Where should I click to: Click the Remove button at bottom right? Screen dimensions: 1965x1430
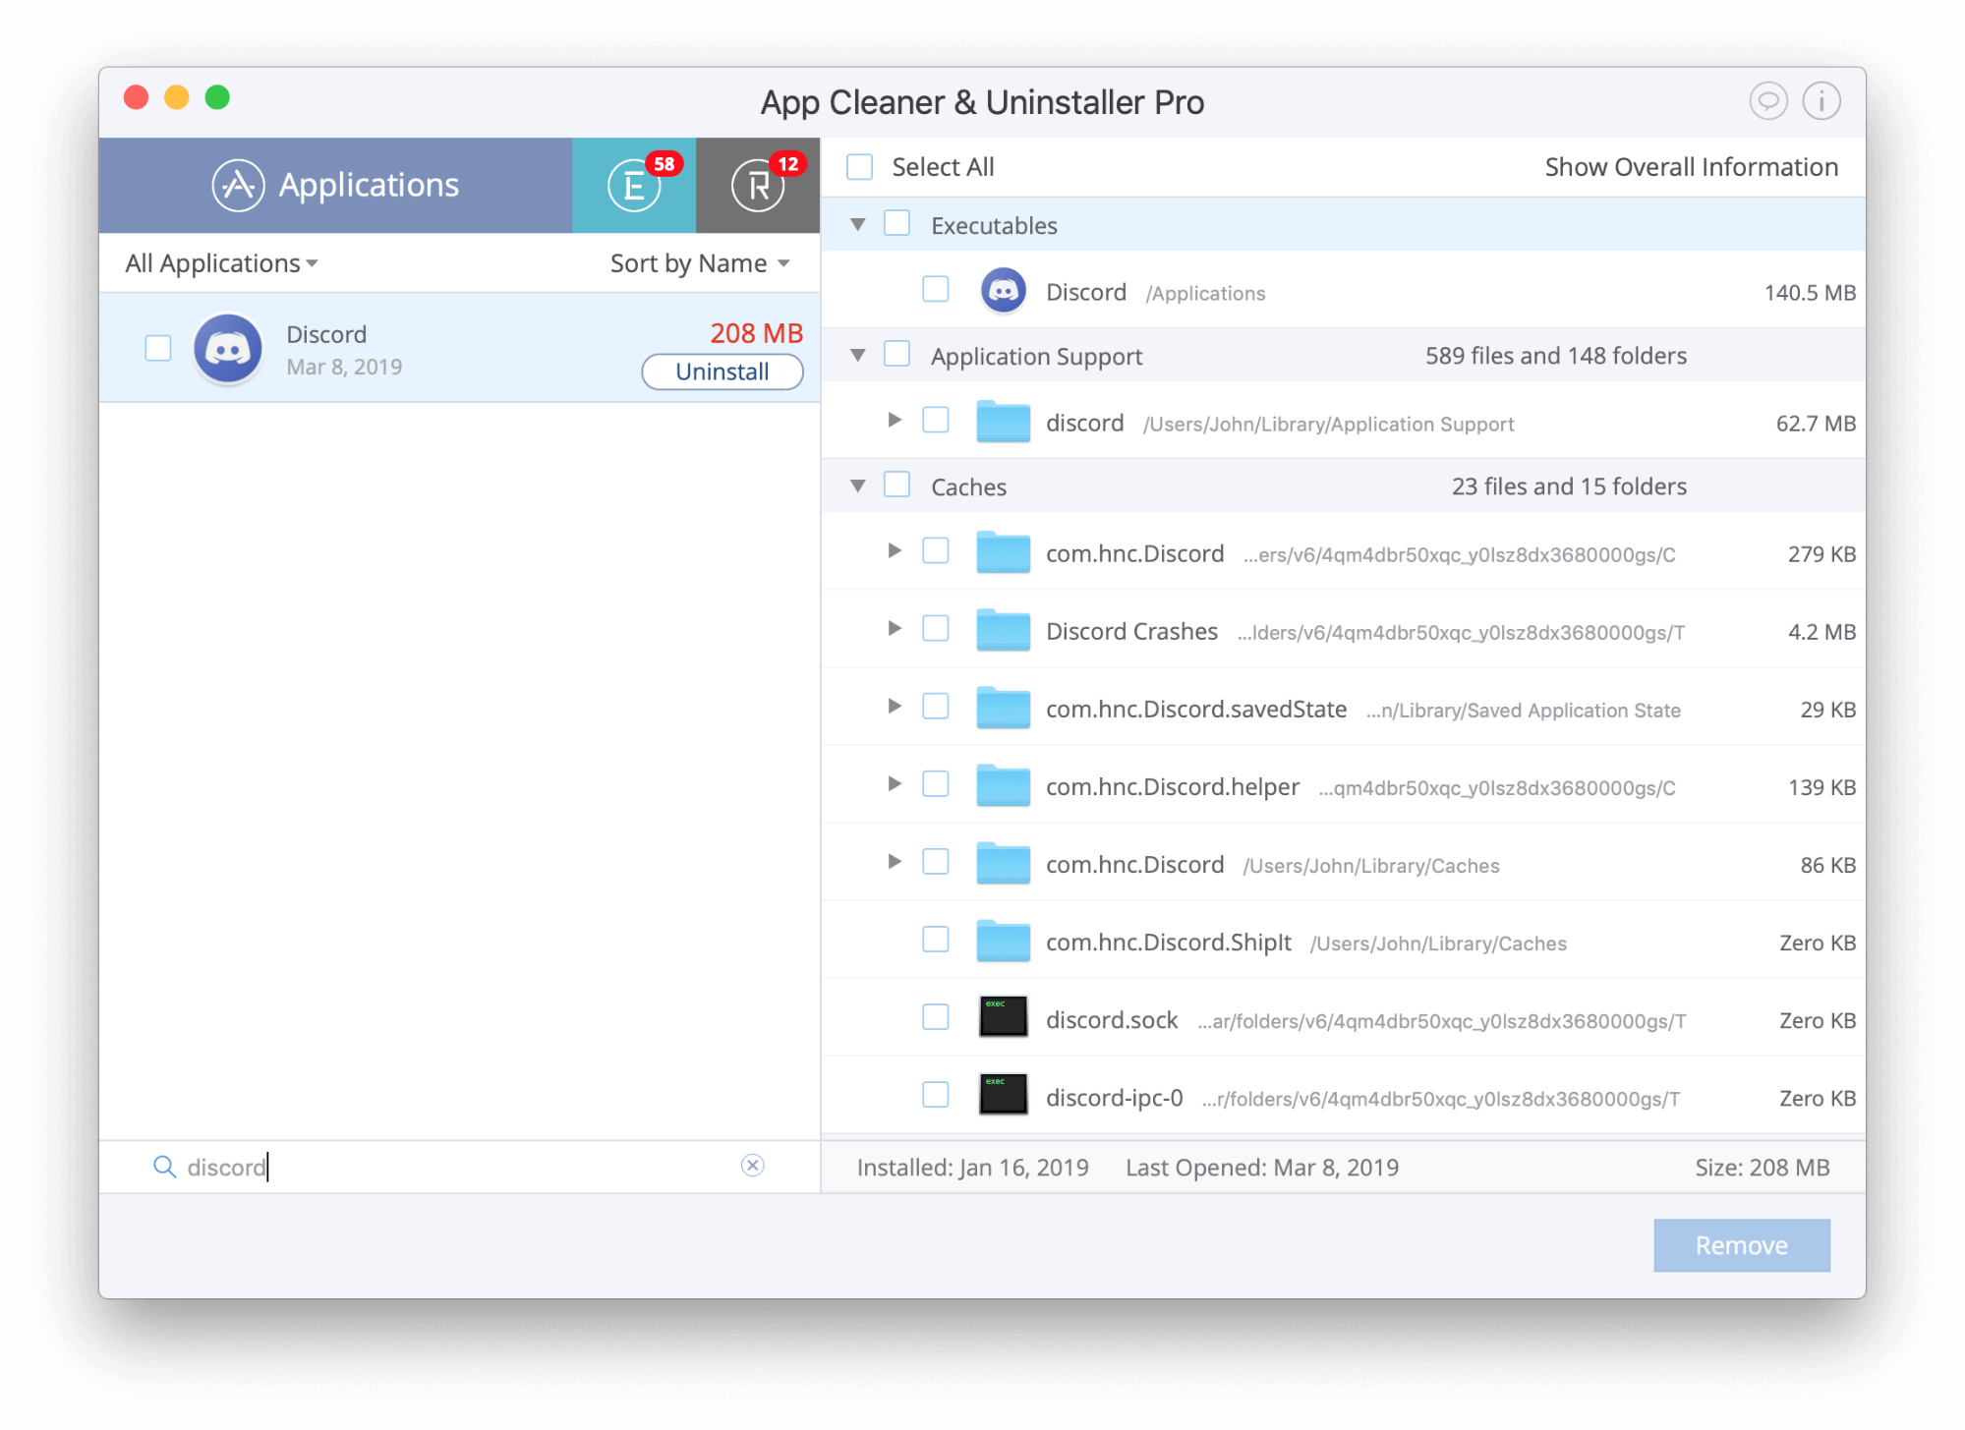(1741, 1245)
